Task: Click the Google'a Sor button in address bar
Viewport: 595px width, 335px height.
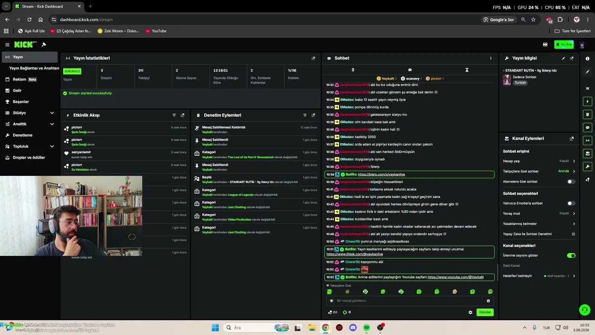Action: pyautogui.click(x=499, y=20)
